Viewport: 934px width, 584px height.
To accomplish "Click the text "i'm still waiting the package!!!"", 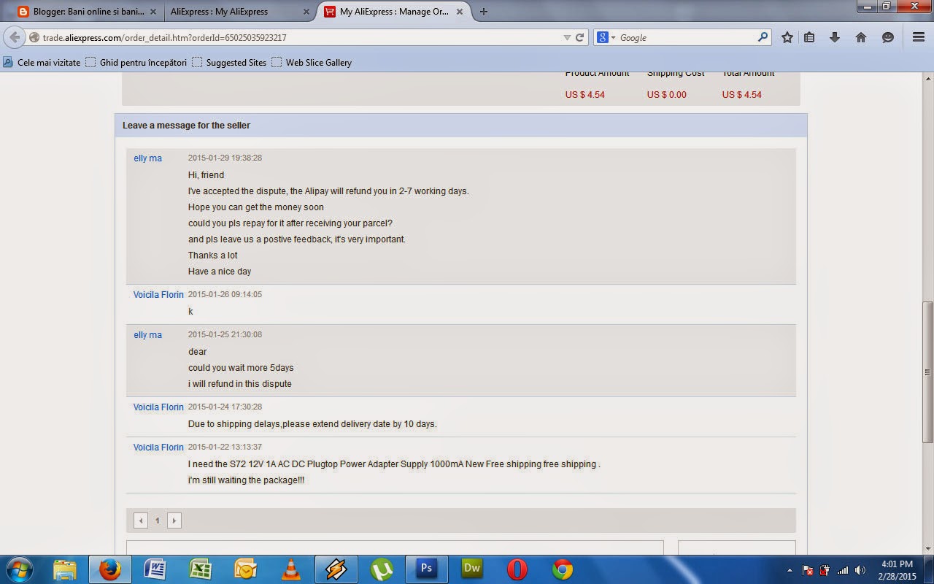I will (246, 480).
